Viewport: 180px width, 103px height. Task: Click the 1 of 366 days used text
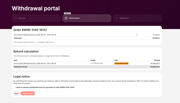[97, 63]
